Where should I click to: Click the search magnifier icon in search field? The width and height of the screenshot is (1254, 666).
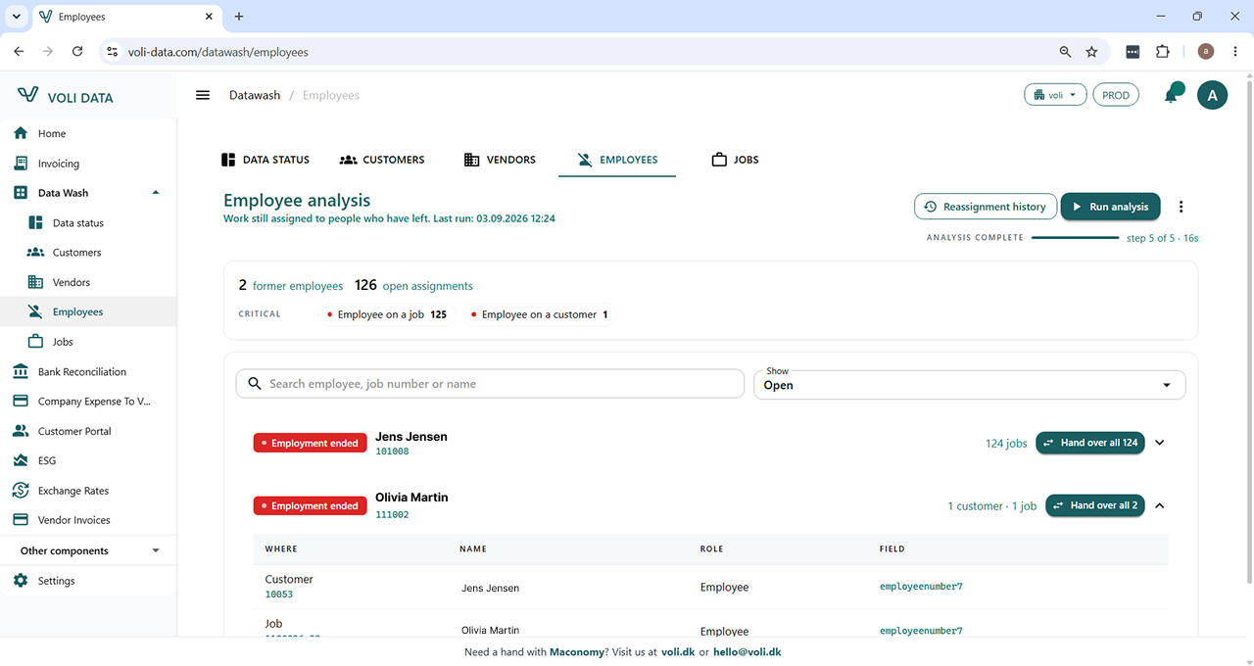point(255,384)
